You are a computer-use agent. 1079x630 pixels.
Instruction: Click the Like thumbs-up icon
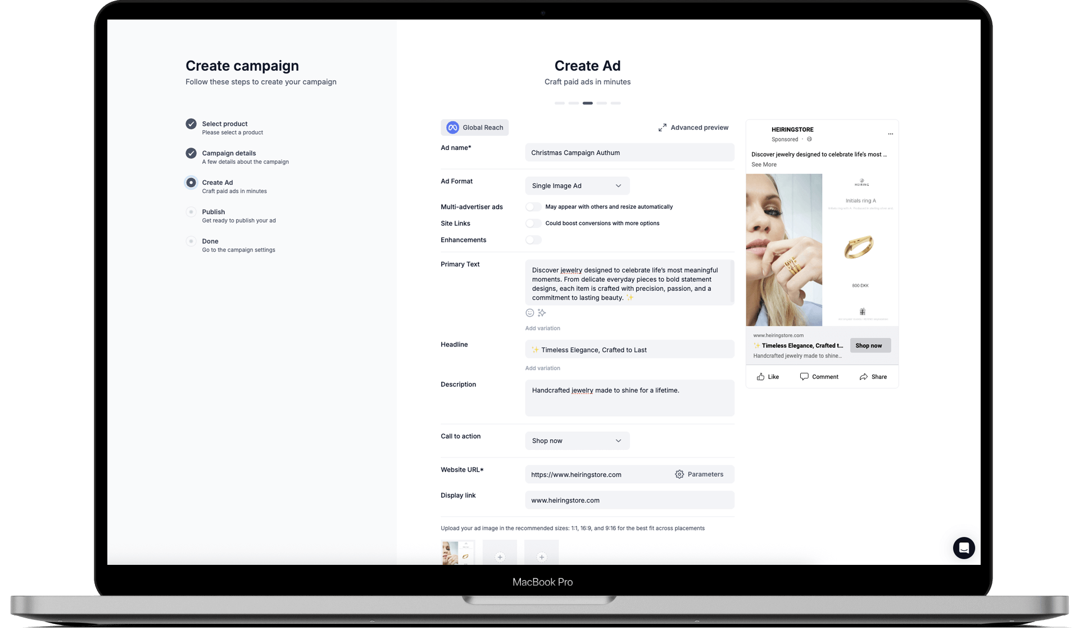[x=760, y=377]
